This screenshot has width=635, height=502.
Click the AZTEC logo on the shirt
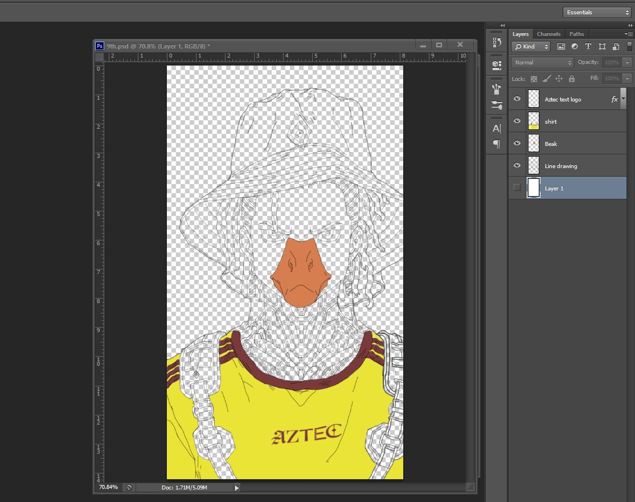(x=306, y=434)
